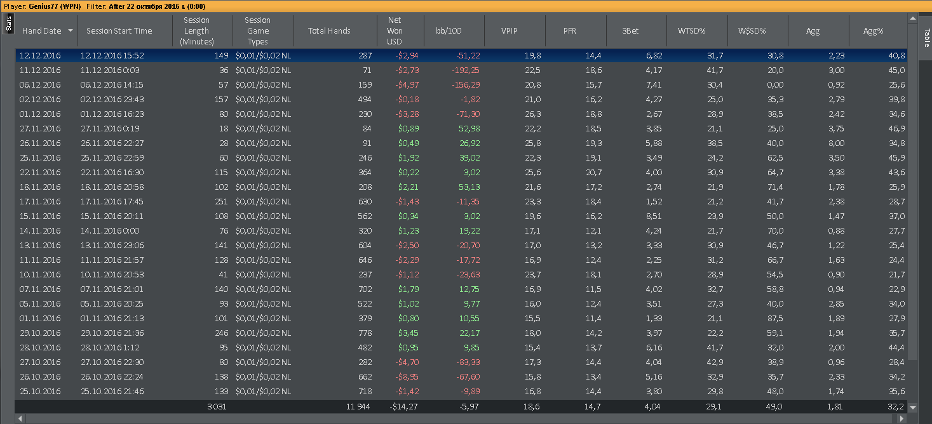Click the vertical scrollbar track
The image size is (932, 424).
tap(913, 380)
